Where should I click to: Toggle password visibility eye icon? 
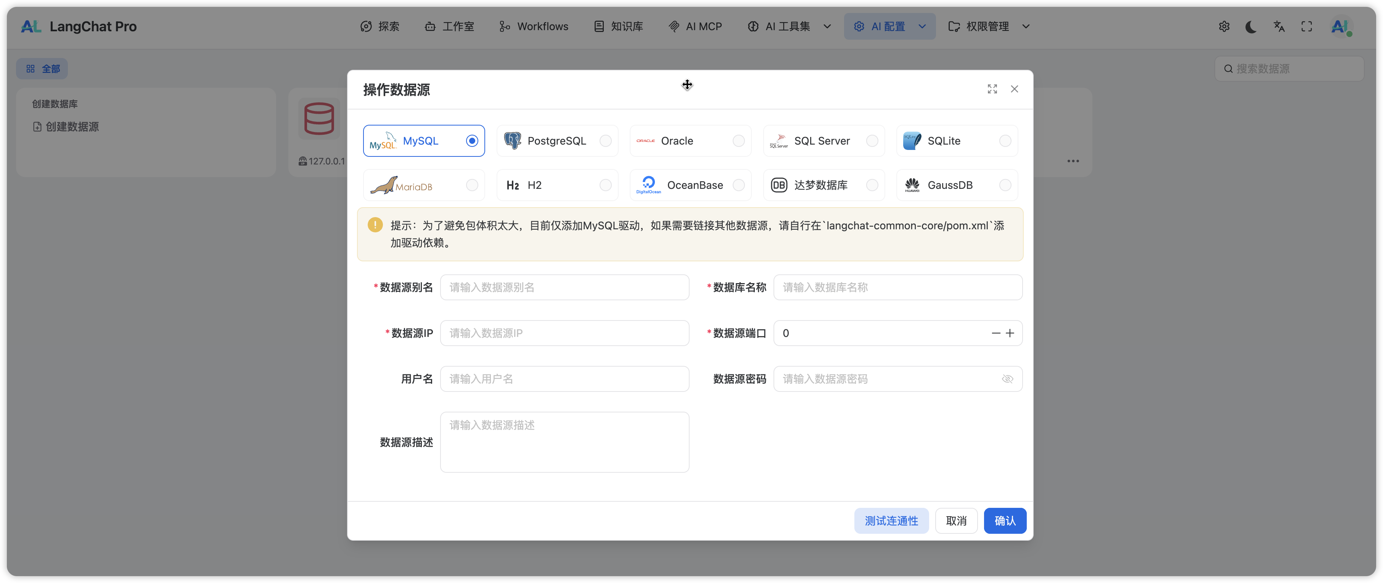(x=1007, y=379)
